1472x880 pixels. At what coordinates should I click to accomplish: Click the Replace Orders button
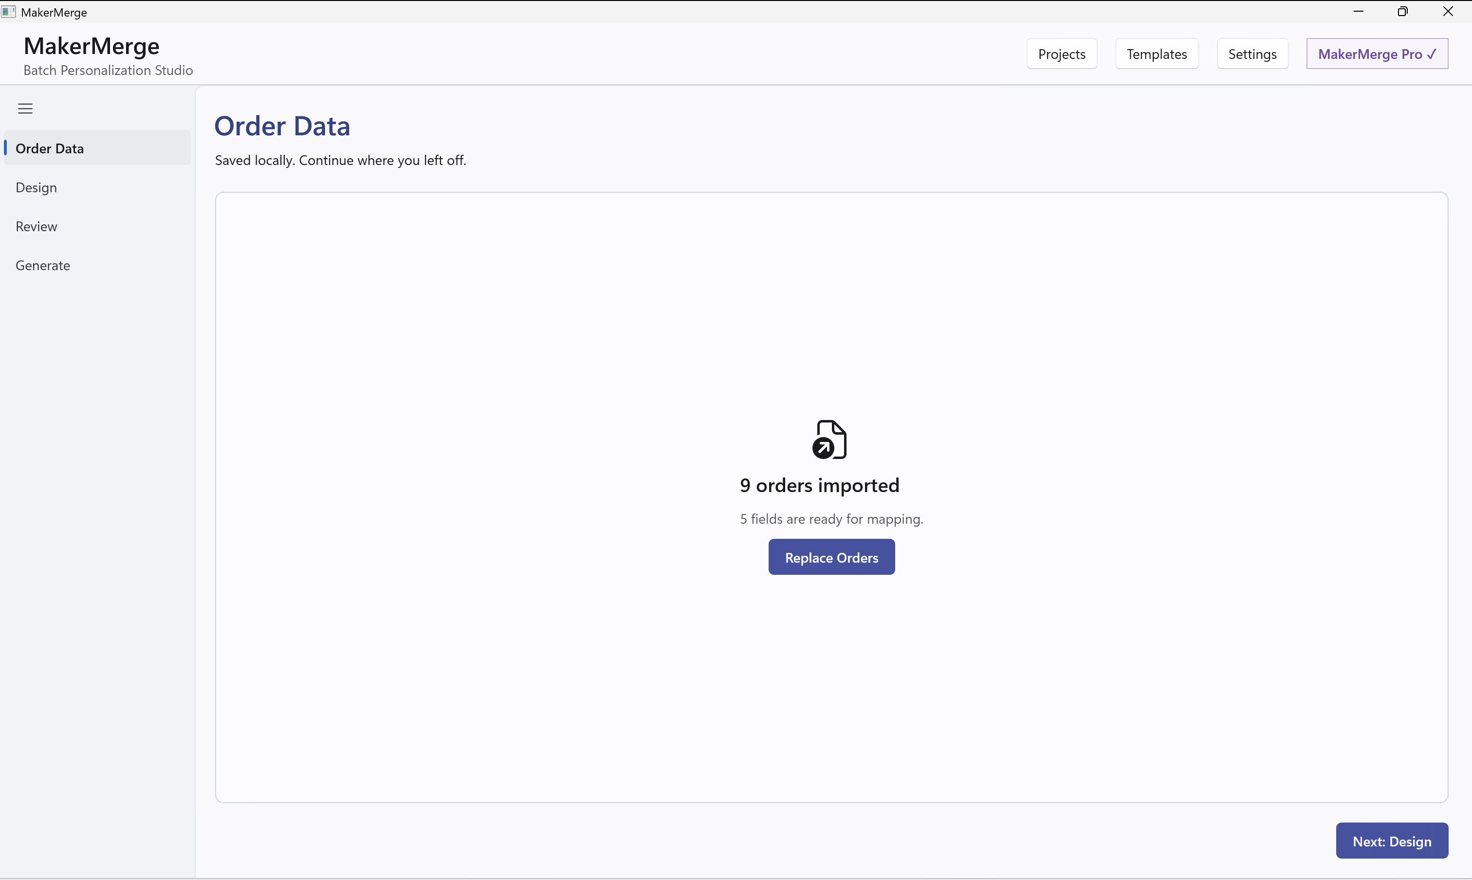click(831, 557)
